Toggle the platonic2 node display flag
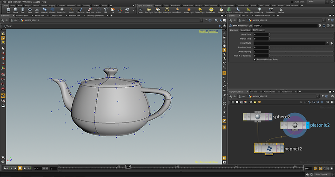 tap(308, 125)
